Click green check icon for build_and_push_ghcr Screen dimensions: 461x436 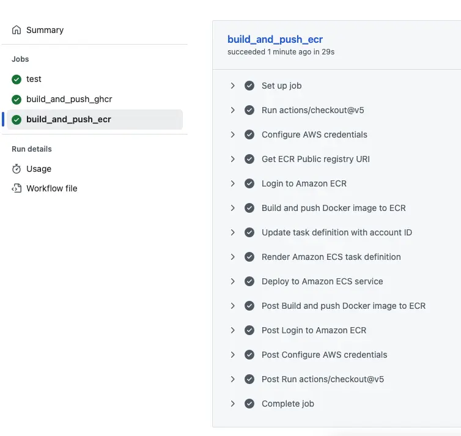(17, 100)
